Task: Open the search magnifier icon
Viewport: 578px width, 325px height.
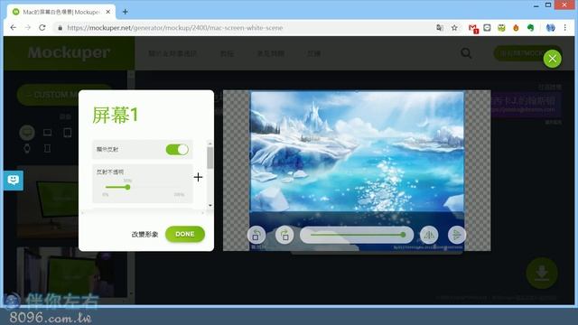Action: [x=466, y=53]
